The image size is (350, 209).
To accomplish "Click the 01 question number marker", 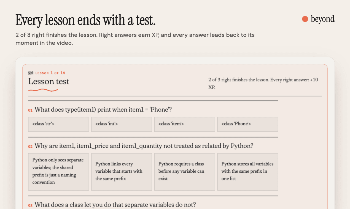I will [30, 110].
